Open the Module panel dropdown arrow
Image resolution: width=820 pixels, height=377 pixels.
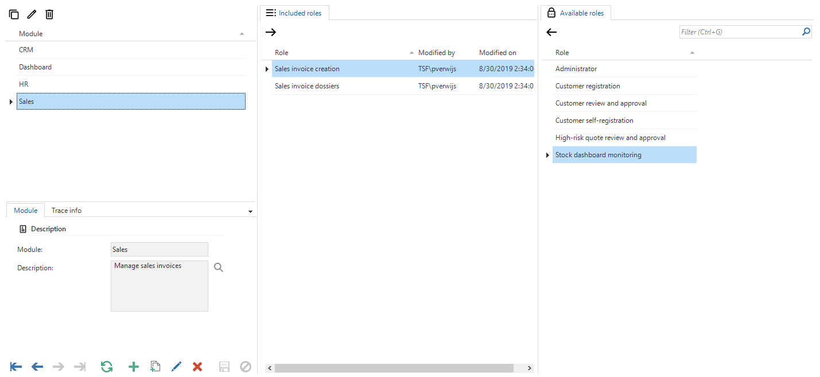(250, 211)
